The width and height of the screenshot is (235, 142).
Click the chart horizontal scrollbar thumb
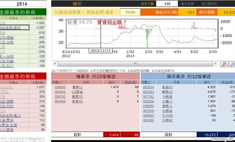point(135,64)
